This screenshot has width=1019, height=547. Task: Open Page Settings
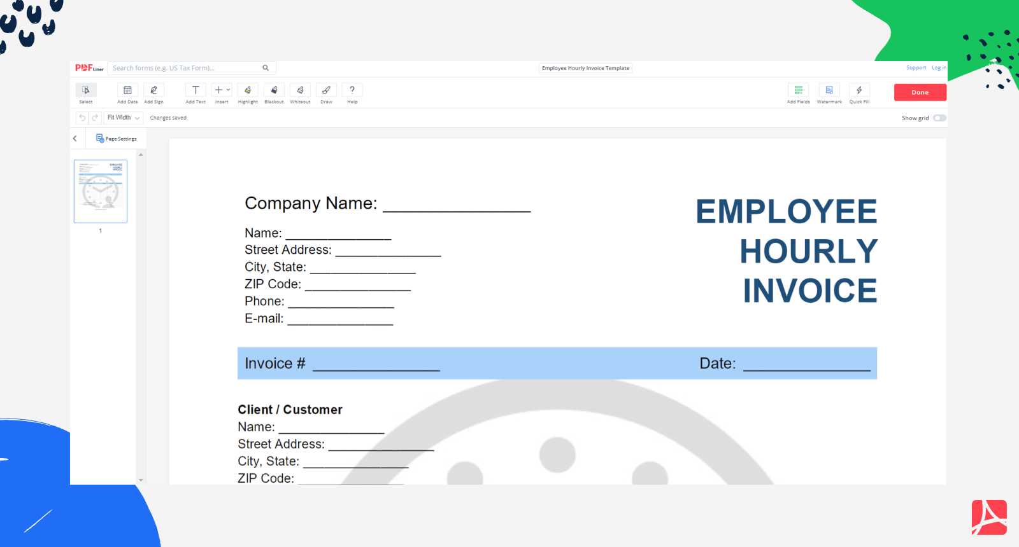tap(116, 139)
